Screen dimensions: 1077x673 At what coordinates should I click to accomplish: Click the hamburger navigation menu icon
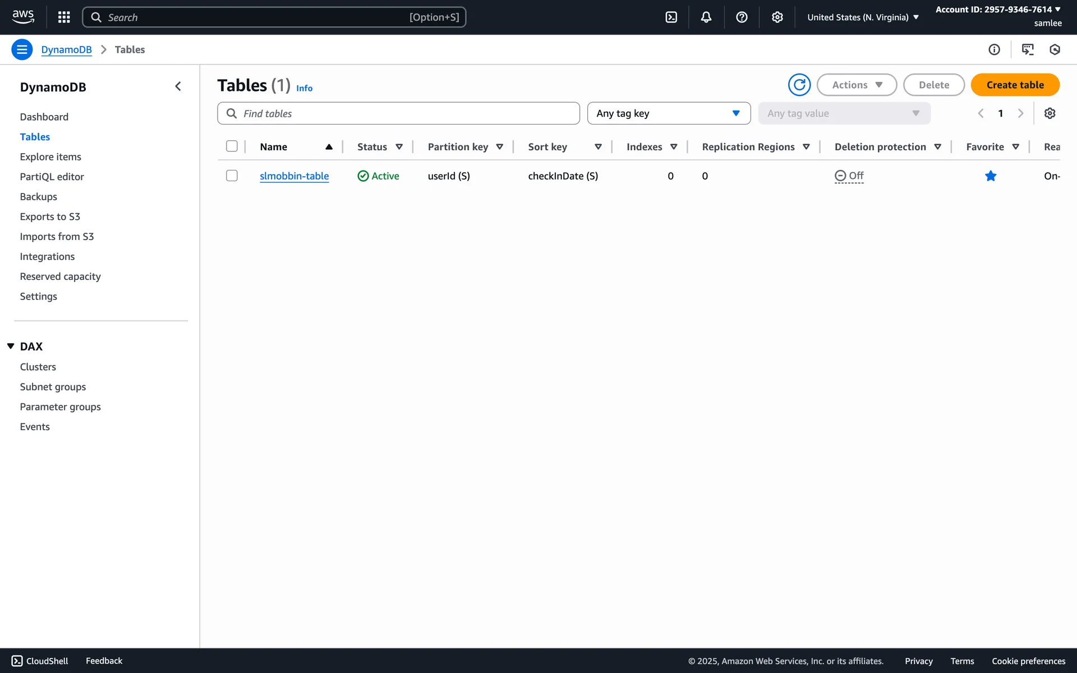[22, 49]
